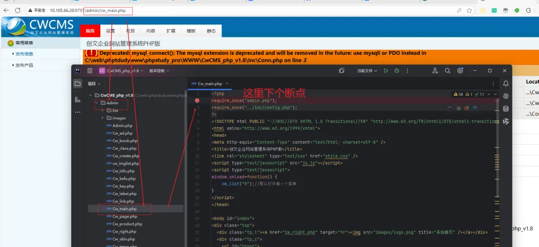The image size is (539, 247).
Task: Open editor tab options vertical dots
Action: 493,83
